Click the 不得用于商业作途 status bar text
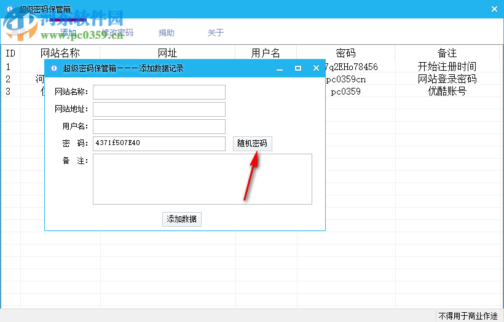Viewport: 504px width, 322px height. pos(468,316)
